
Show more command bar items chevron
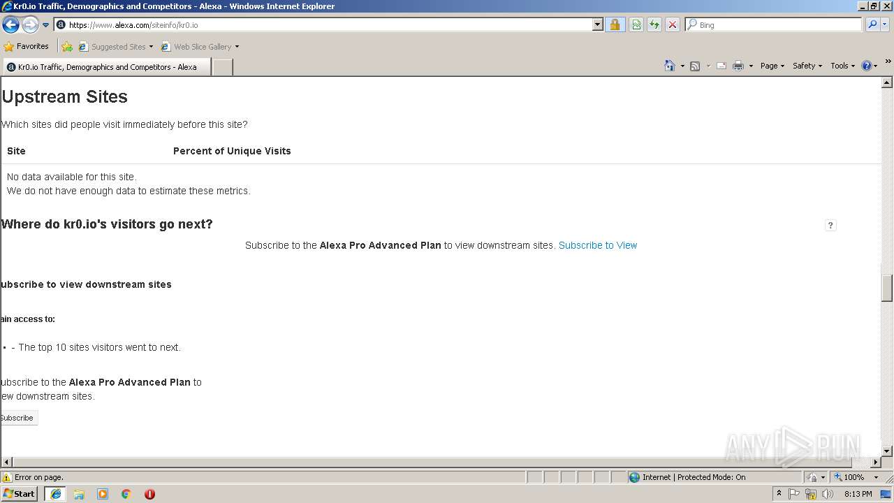click(x=888, y=62)
